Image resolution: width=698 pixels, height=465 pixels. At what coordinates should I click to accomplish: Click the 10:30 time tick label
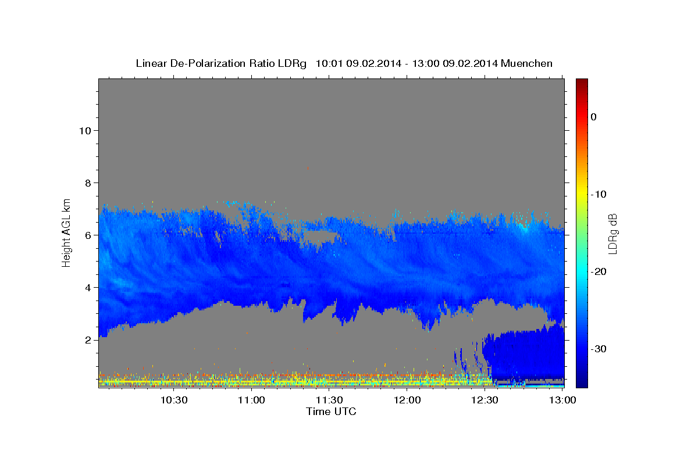coord(174,400)
